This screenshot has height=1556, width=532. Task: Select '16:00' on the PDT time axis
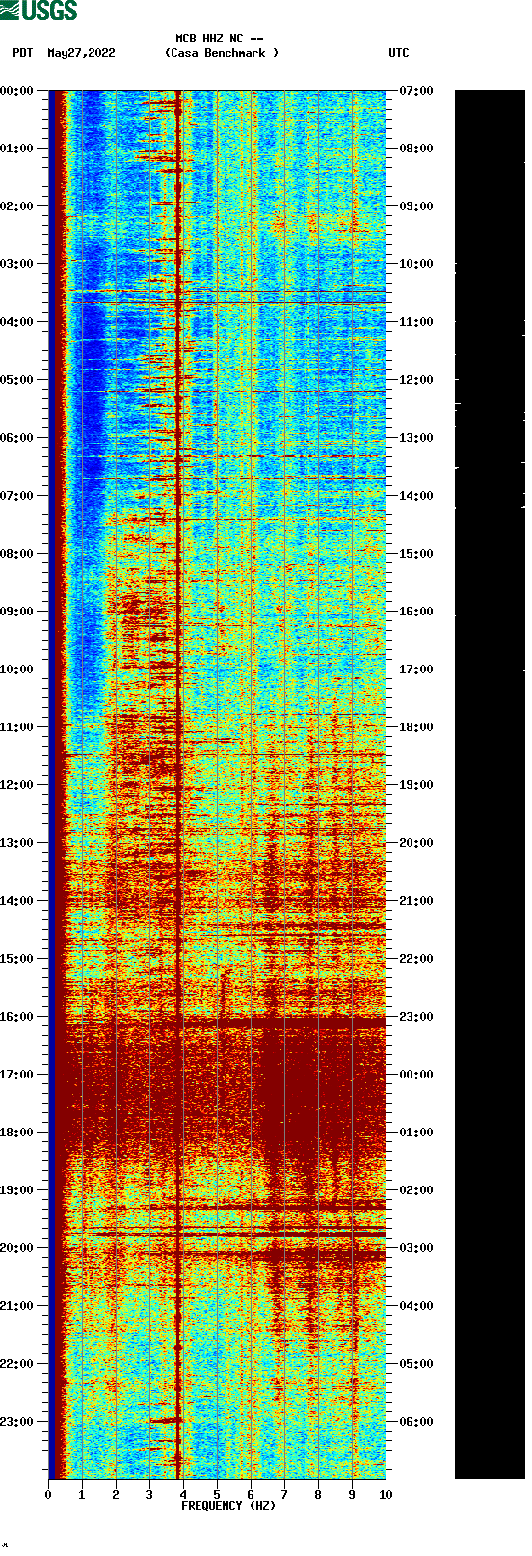[17, 1017]
